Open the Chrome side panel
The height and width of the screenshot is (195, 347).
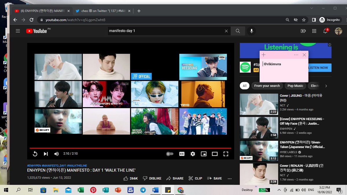[314, 20]
